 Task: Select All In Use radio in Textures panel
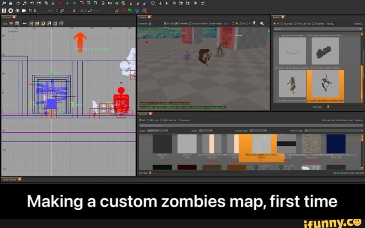click(148, 120)
